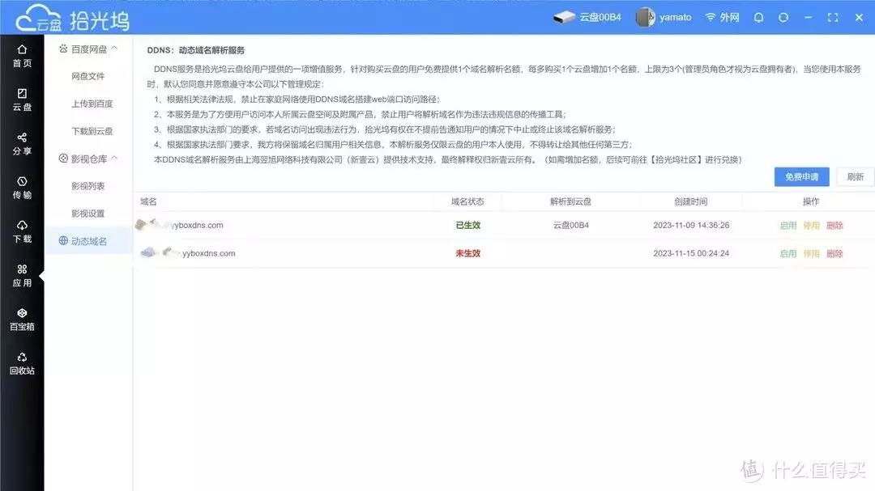The height and width of the screenshot is (491, 875).
Task: Click 删除 for the 2023-11-15 domain
Action: tap(834, 253)
